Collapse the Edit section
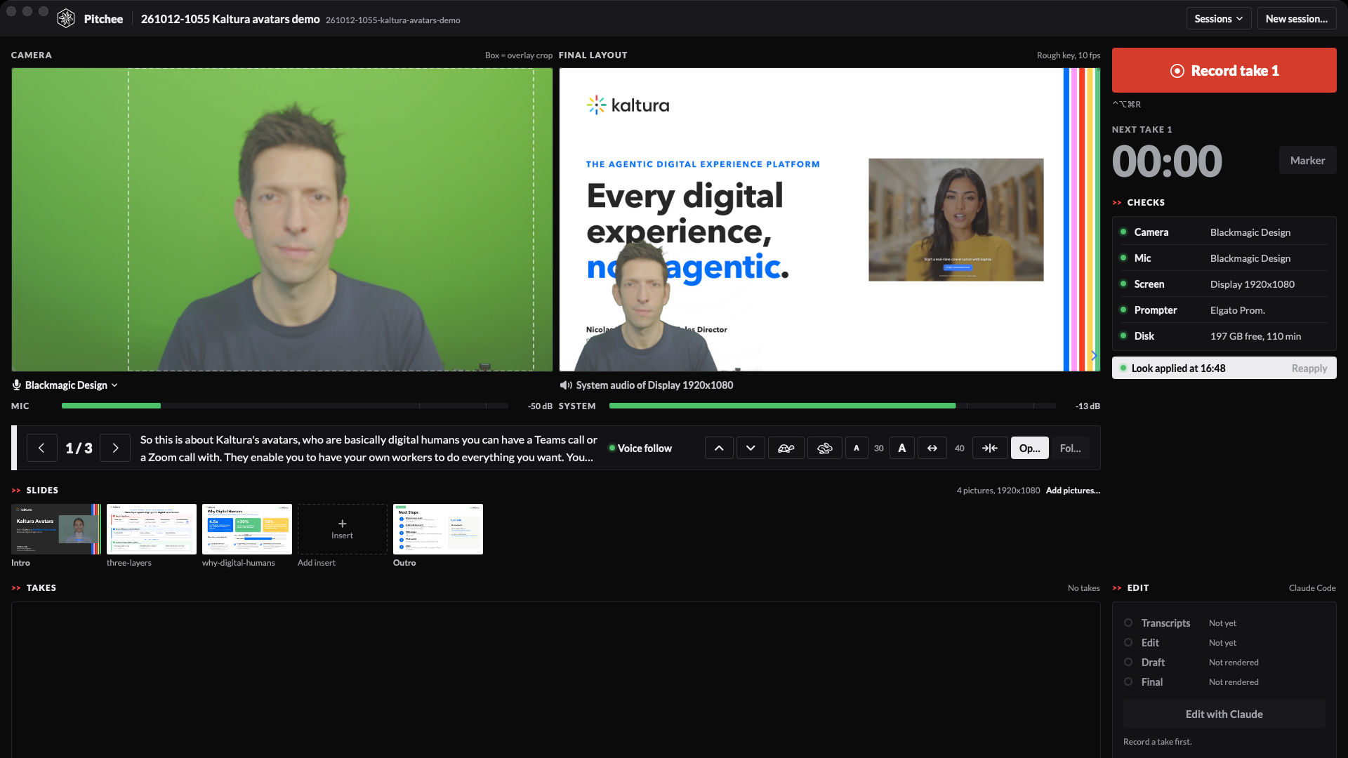Viewport: 1348px width, 758px height. (x=1117, y=587)
